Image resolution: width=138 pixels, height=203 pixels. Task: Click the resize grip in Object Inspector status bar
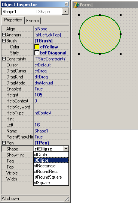[x=67, y=199]
